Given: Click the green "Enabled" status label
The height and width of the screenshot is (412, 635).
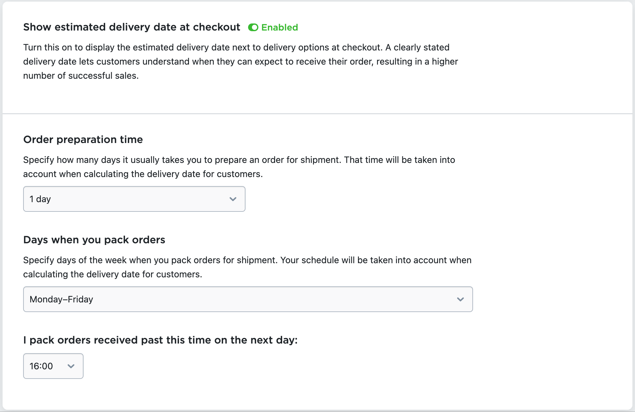Looking at the screenshot, I should tap(280, 28).
